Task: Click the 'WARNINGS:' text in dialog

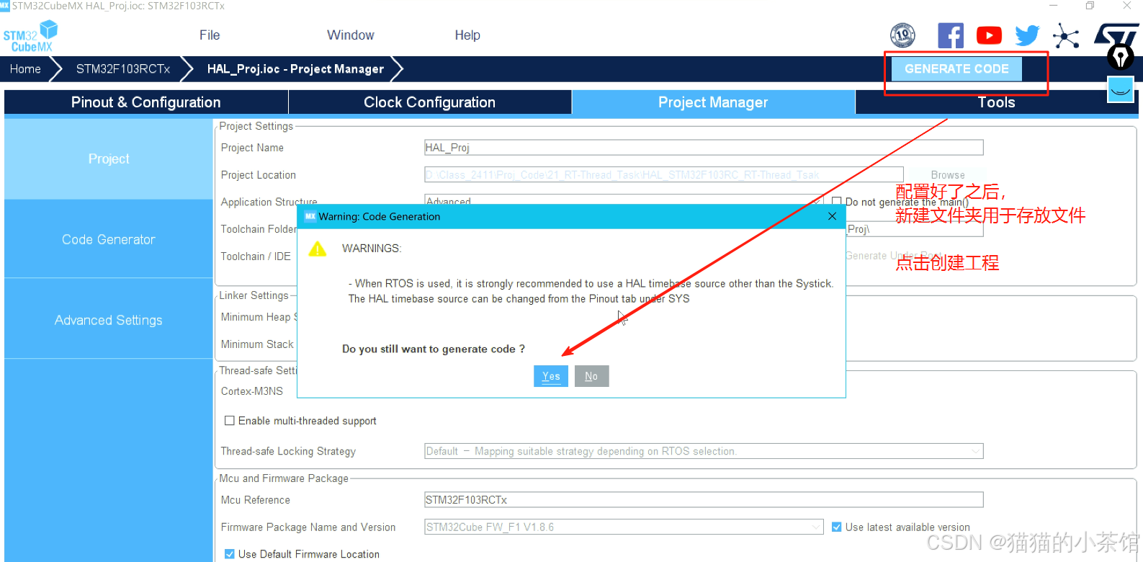Action: click(372, 249)
